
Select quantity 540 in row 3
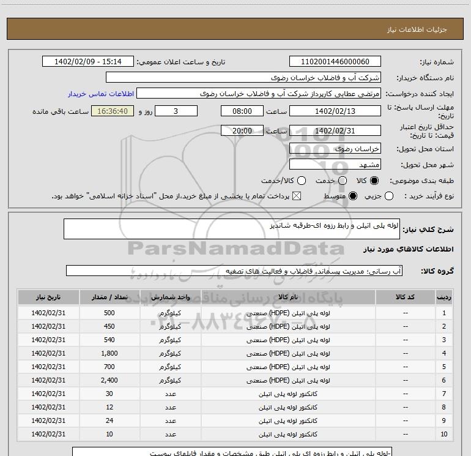pyautogui.click(x=109, y=340)
